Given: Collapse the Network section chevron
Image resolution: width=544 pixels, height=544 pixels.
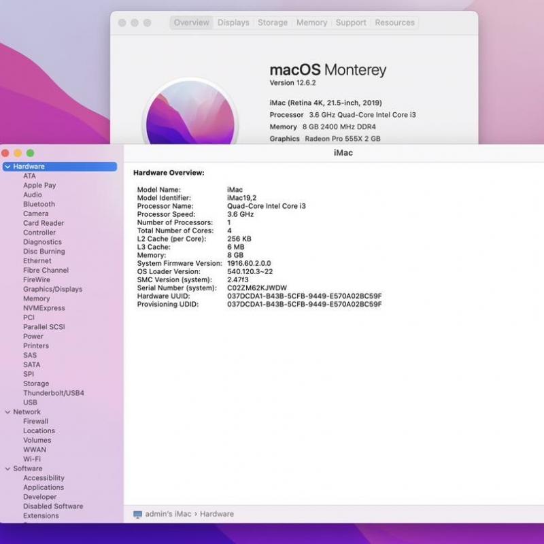Looking at the screenshot, I should (x=7, y=412).
